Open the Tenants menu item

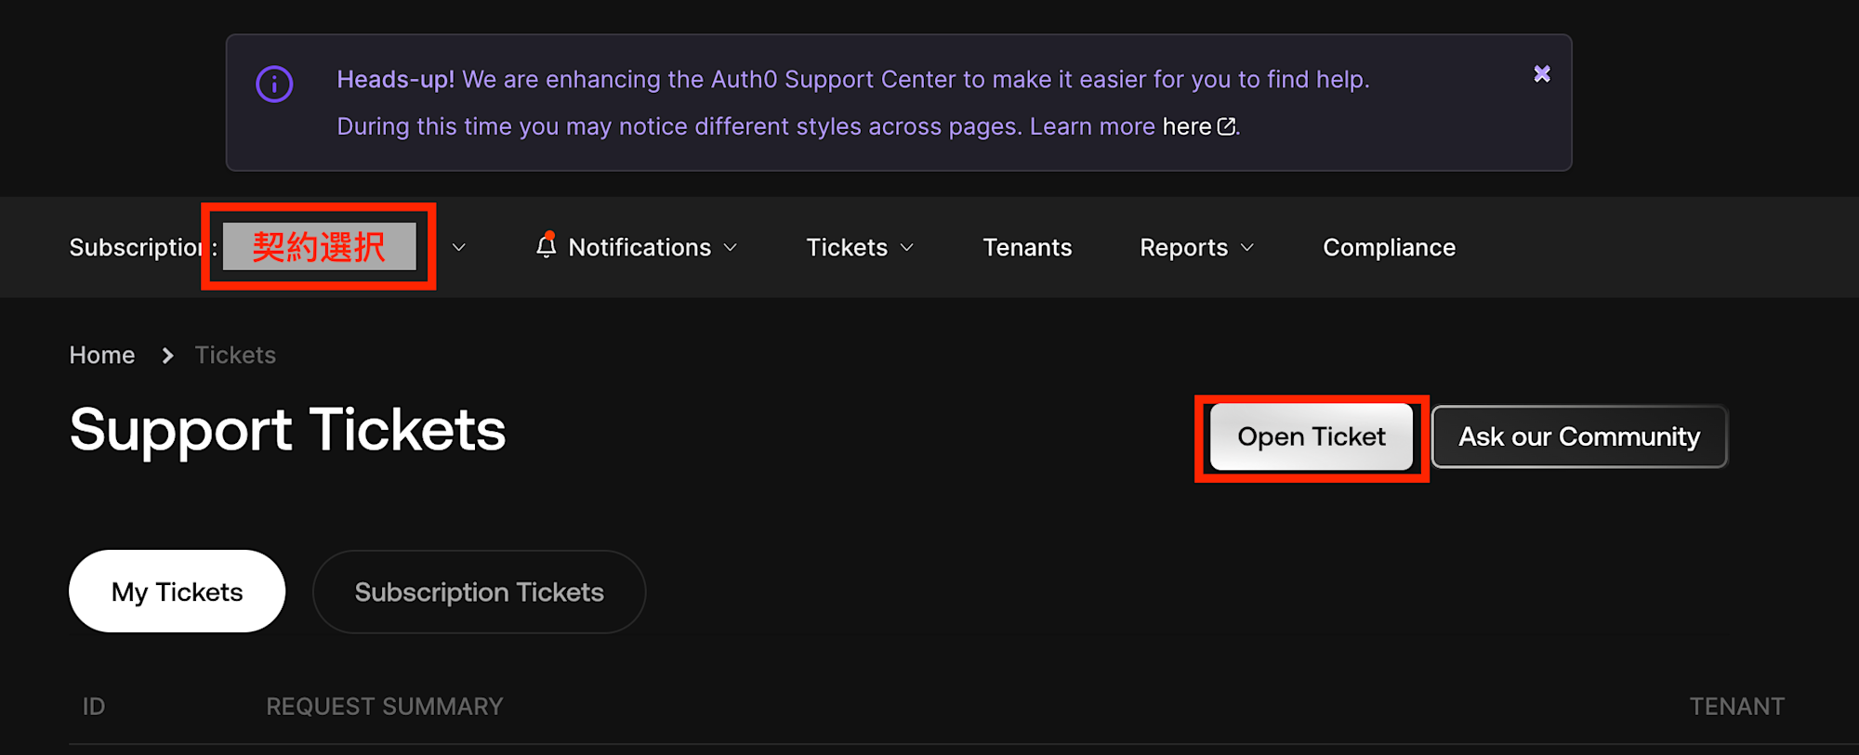(1027, 248)
